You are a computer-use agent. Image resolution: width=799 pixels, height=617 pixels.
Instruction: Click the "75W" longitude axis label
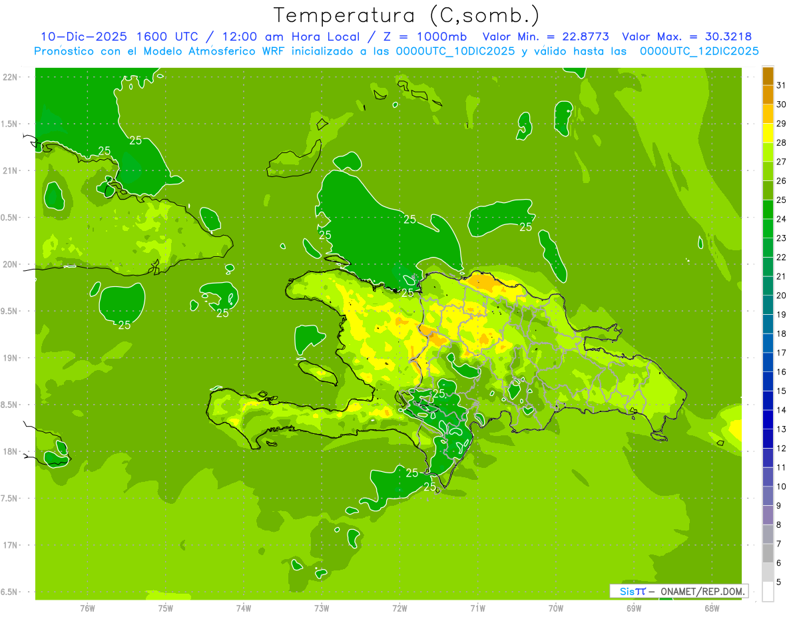coord(166,608)
